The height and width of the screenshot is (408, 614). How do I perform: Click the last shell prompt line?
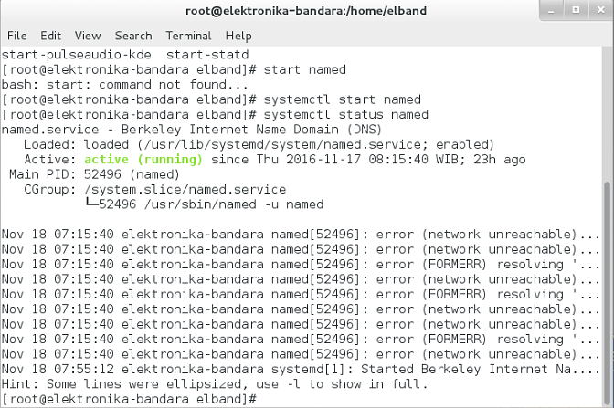tap(129, 399)
